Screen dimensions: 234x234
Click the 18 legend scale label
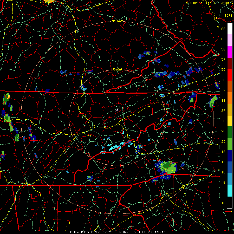pos(223,152)
